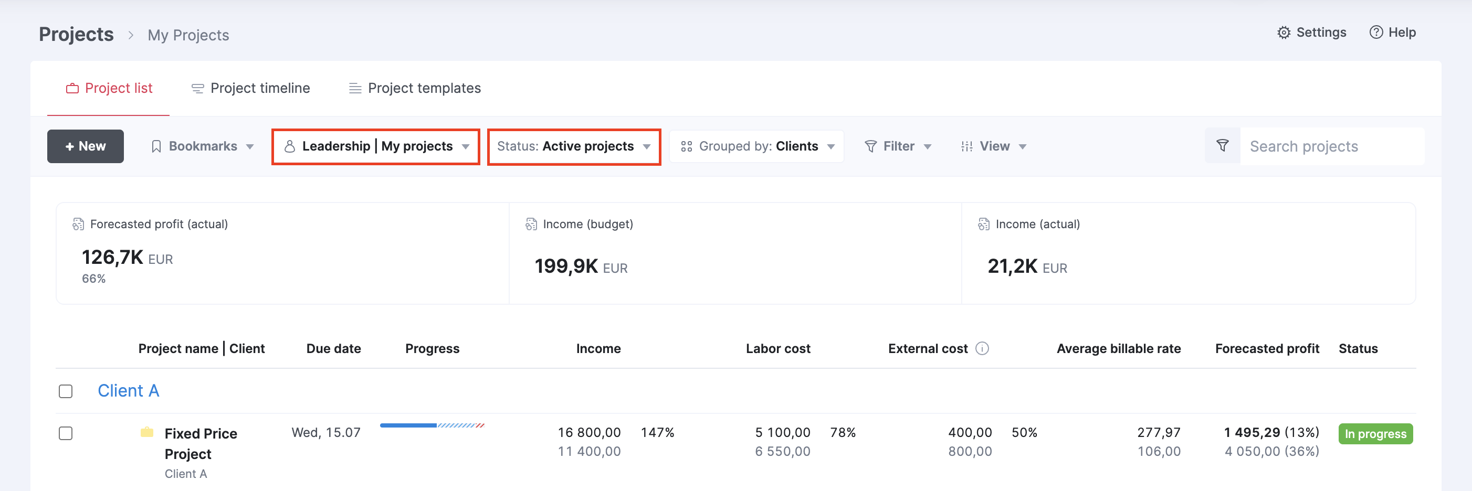
Task: Click the due date Wed, 15.07
Action: 325,433
